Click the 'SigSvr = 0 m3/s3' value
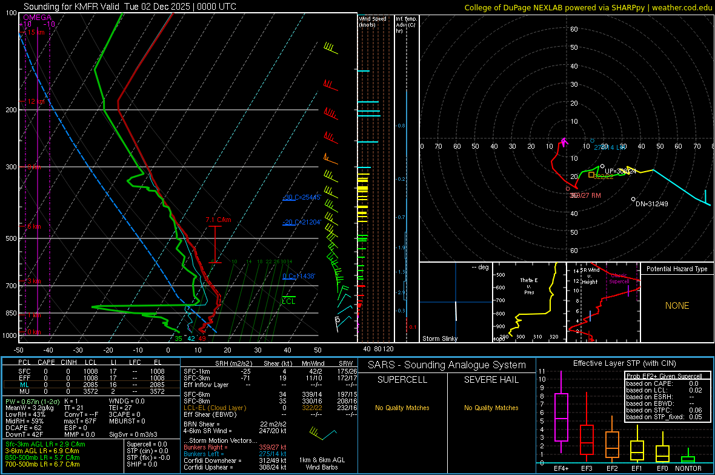715x475 pixels. pos(133,434)
